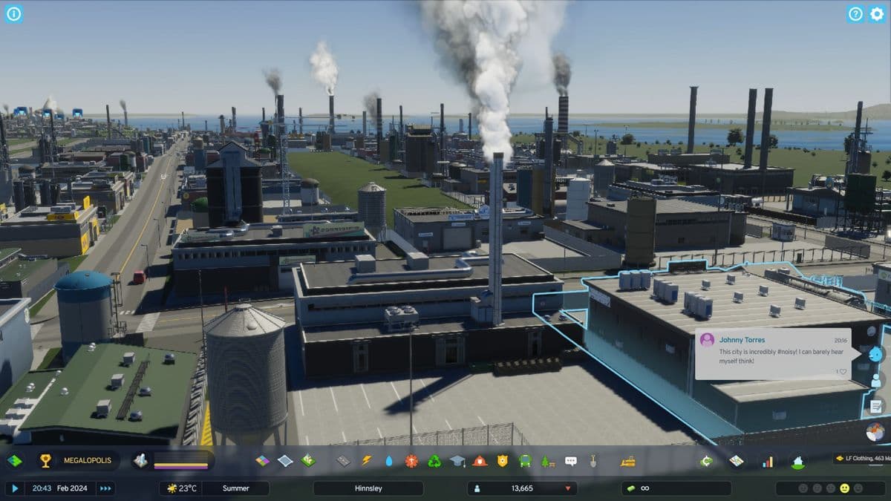Open the photo mode round thumbnail
The height and width of the screenshot is (501, 891).
click(x=876, y=432)
